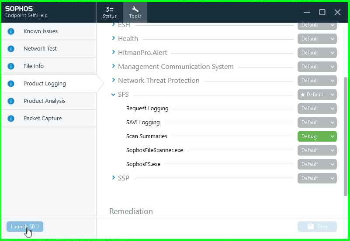Viewport: 350px width, 241px height.
Task: Expand the Network Threat Protection section
Action: click(x=114, y=81)
